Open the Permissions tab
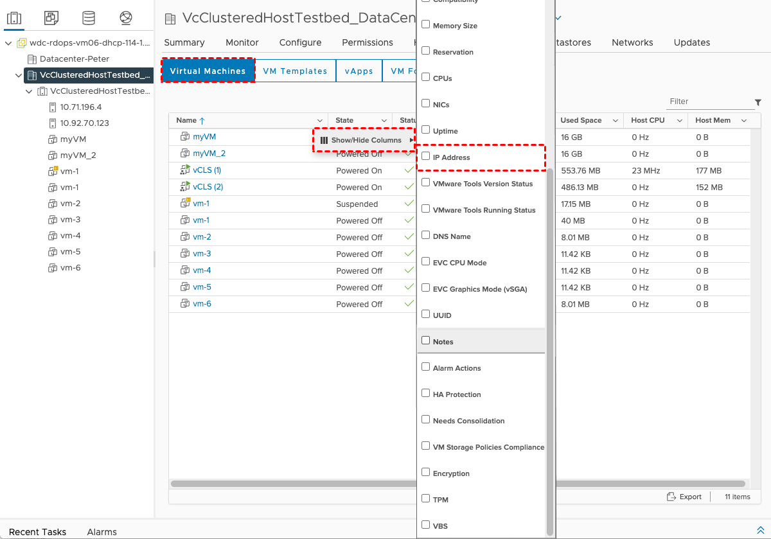Image resolution: width=771 pixels, height=539 pixels. click(x=368, y=42)
